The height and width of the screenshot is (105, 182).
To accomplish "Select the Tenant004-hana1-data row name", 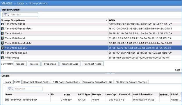I will (x=18, y=43).
